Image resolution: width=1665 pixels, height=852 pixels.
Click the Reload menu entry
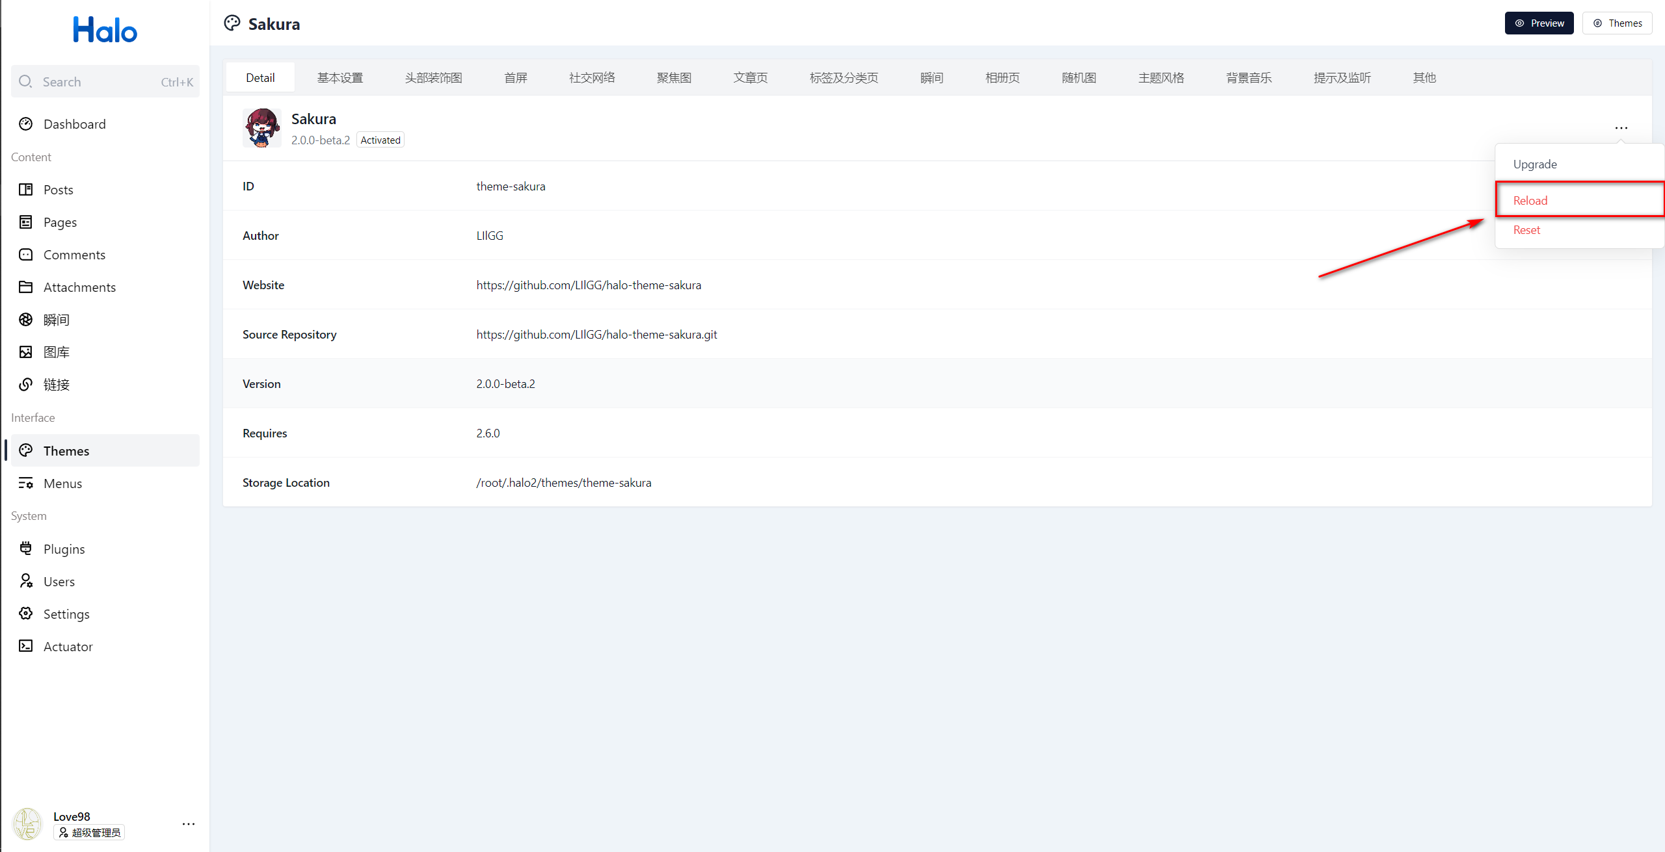click(1530, 200)
